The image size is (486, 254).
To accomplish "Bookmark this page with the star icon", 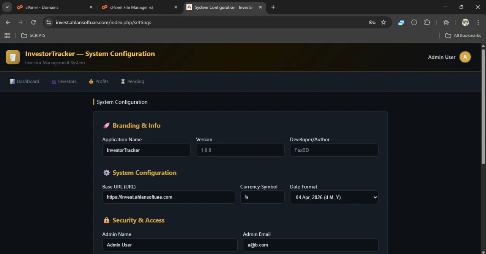I will pyautogui.click(x=383, y=22).
